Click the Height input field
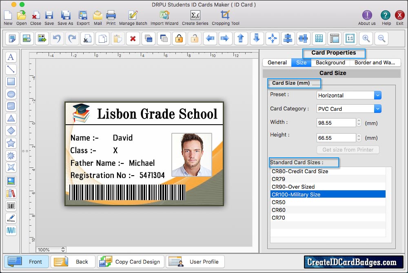The height and width of the screenshot is (273, 408). pos(336,138)
